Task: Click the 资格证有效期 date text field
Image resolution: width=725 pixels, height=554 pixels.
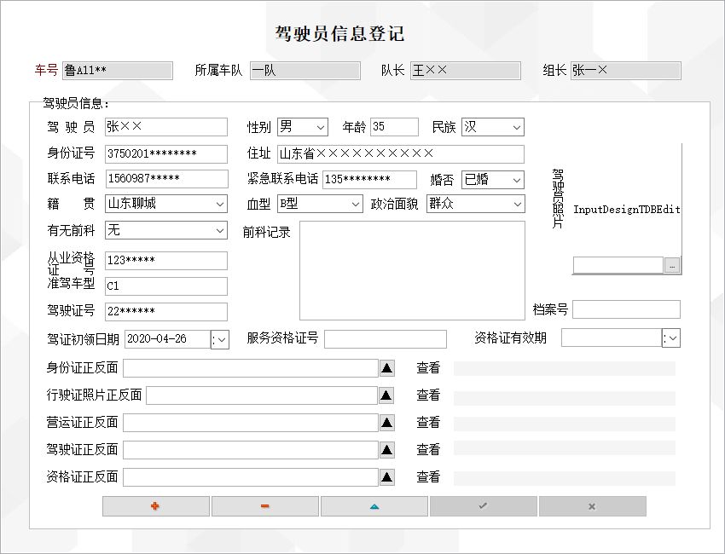Action: click(612, 338)
